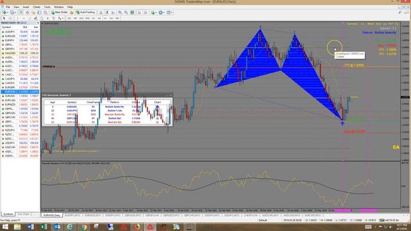Set timeframe to MN
Image resolution: width=411 pixels, height=231 pixels.
(117, 19)
